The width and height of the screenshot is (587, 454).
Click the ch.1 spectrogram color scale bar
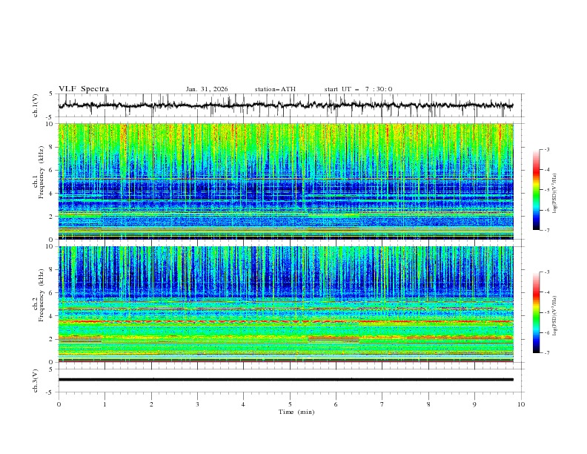536,189
